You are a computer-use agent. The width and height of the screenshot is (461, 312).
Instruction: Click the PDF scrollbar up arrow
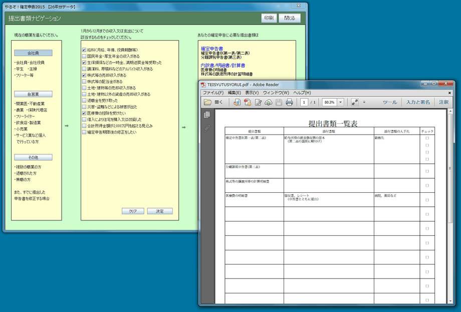point(450,112)
